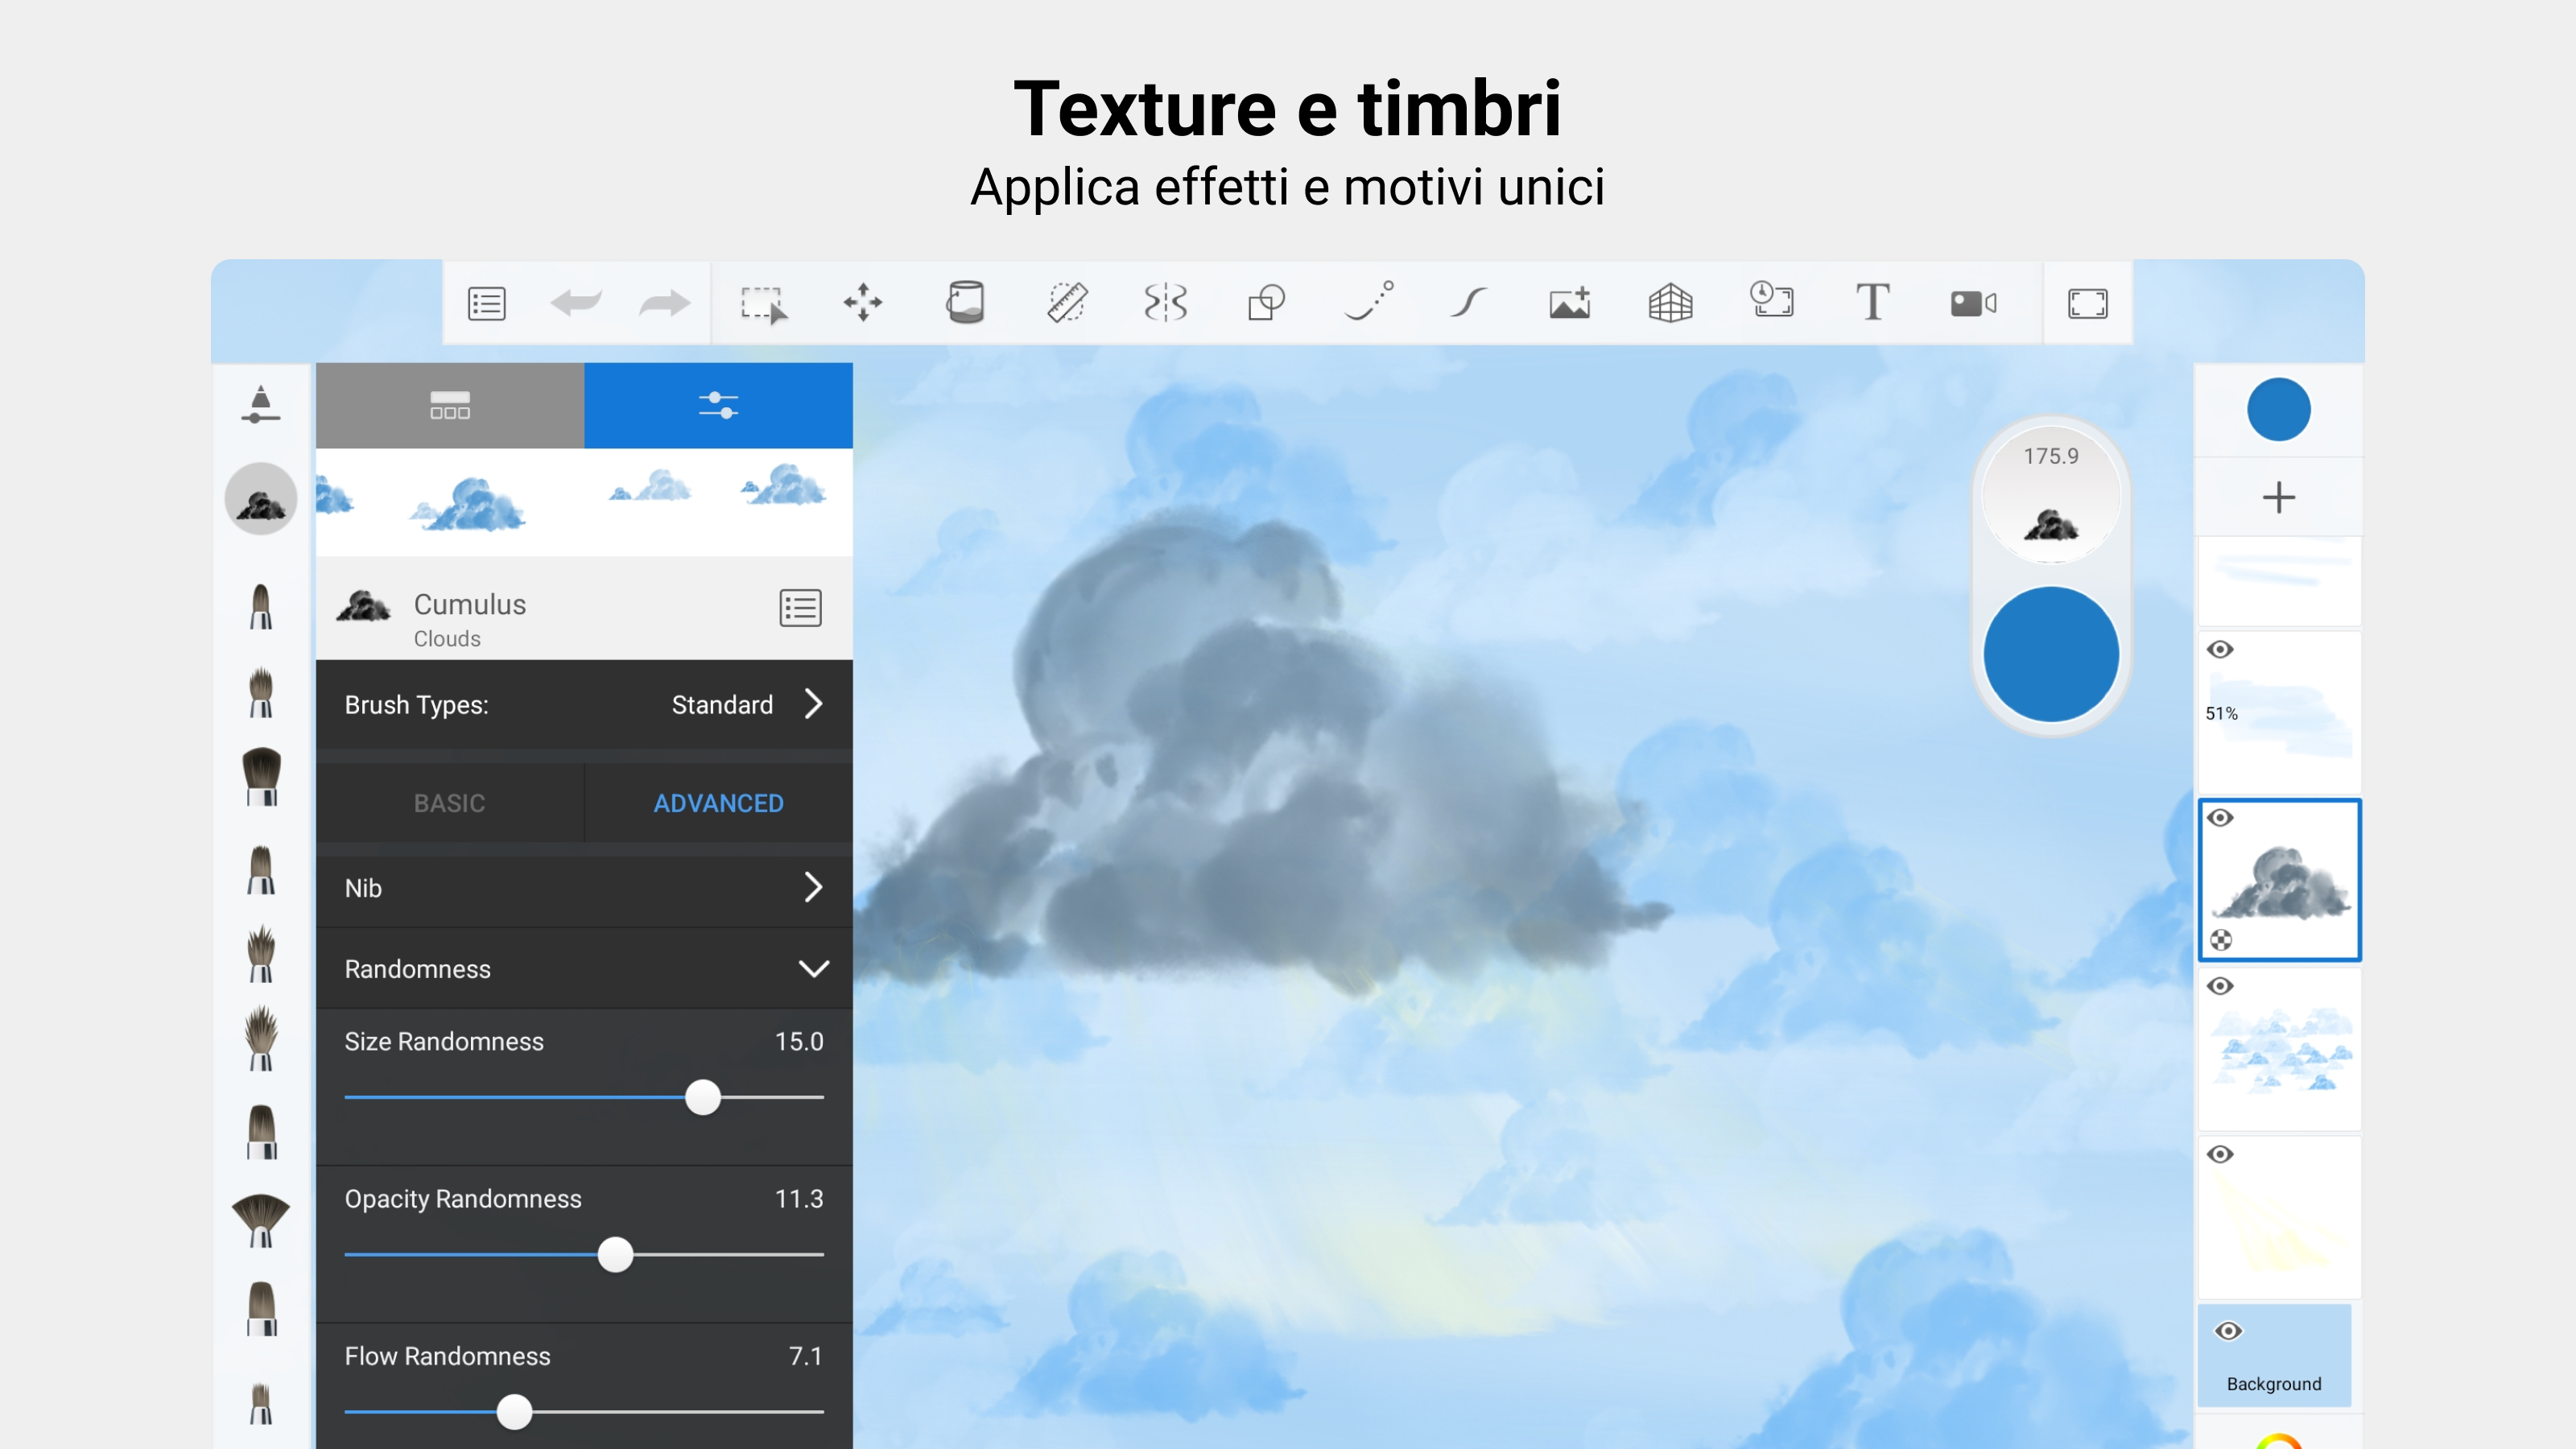Enable the Symmetry tool
Image resolution: width=2576 pixels, height=1449 pixels.
pos(1165,302)
